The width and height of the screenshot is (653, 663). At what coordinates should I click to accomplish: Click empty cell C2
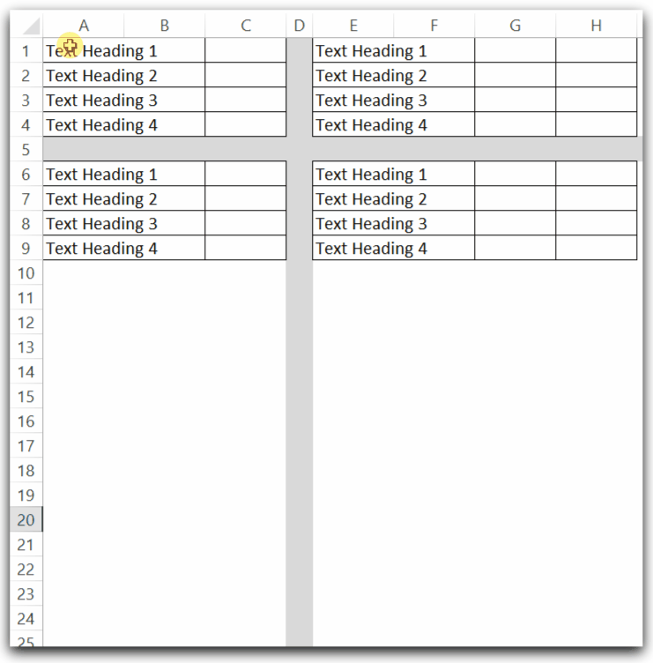[x=246, y=75]
